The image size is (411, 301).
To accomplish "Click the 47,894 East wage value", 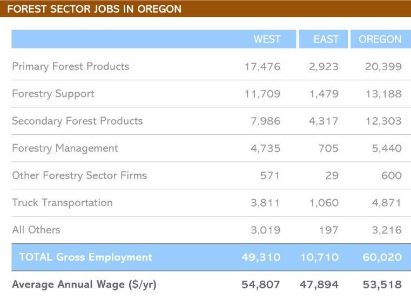I will click(x=320, y=284).
